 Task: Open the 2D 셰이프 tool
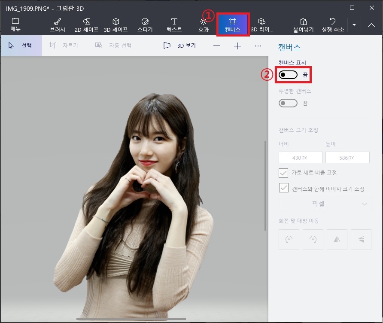pyautogui.click(x=86, y=24)
